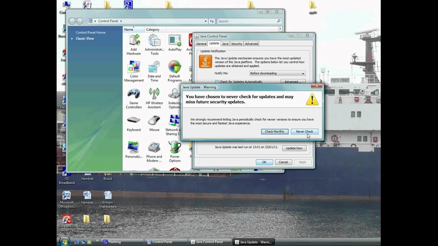438x246 pixels.
Task: Open the Notify Me dropdown
Action: point(278,73)
